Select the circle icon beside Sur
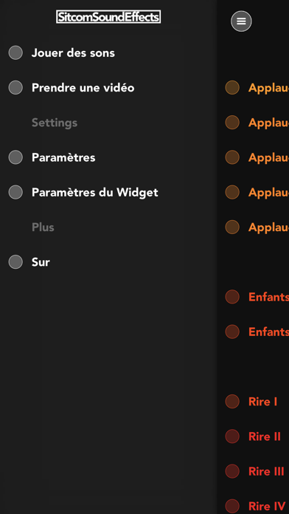Image resolution: width=289 pixels, height=514 pixels. coord(15,262)
